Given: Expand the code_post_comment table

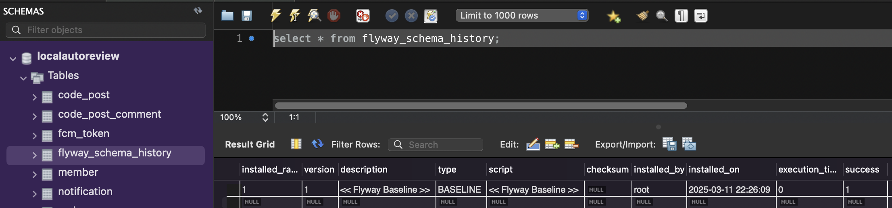Looking at the screenshot, I should point(34,116).
